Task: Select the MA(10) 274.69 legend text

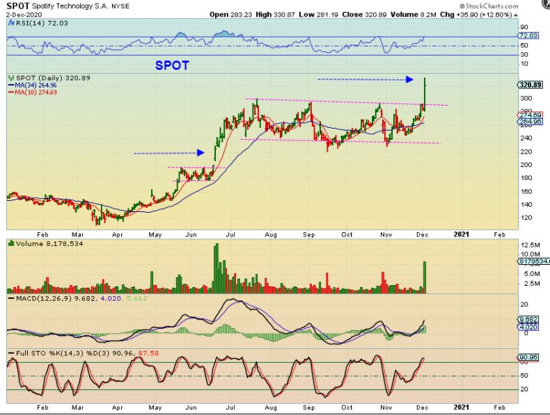Action: tap(36, 92)
